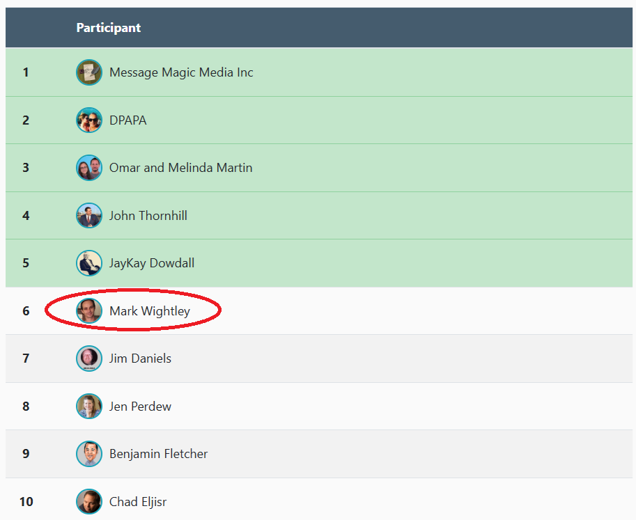Open Mark Wightley's profile photo
Image resolution: width=636 pixels, height=520 pixels.
coord(89,311)
